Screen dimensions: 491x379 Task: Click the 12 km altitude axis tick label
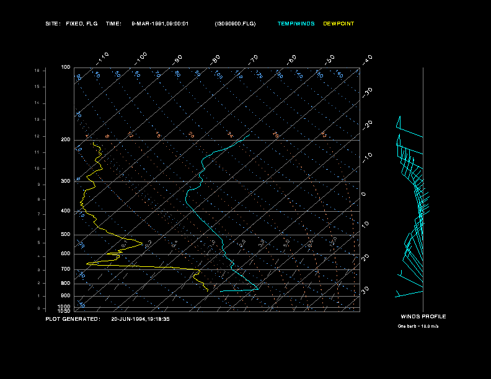tap(37, 136)
